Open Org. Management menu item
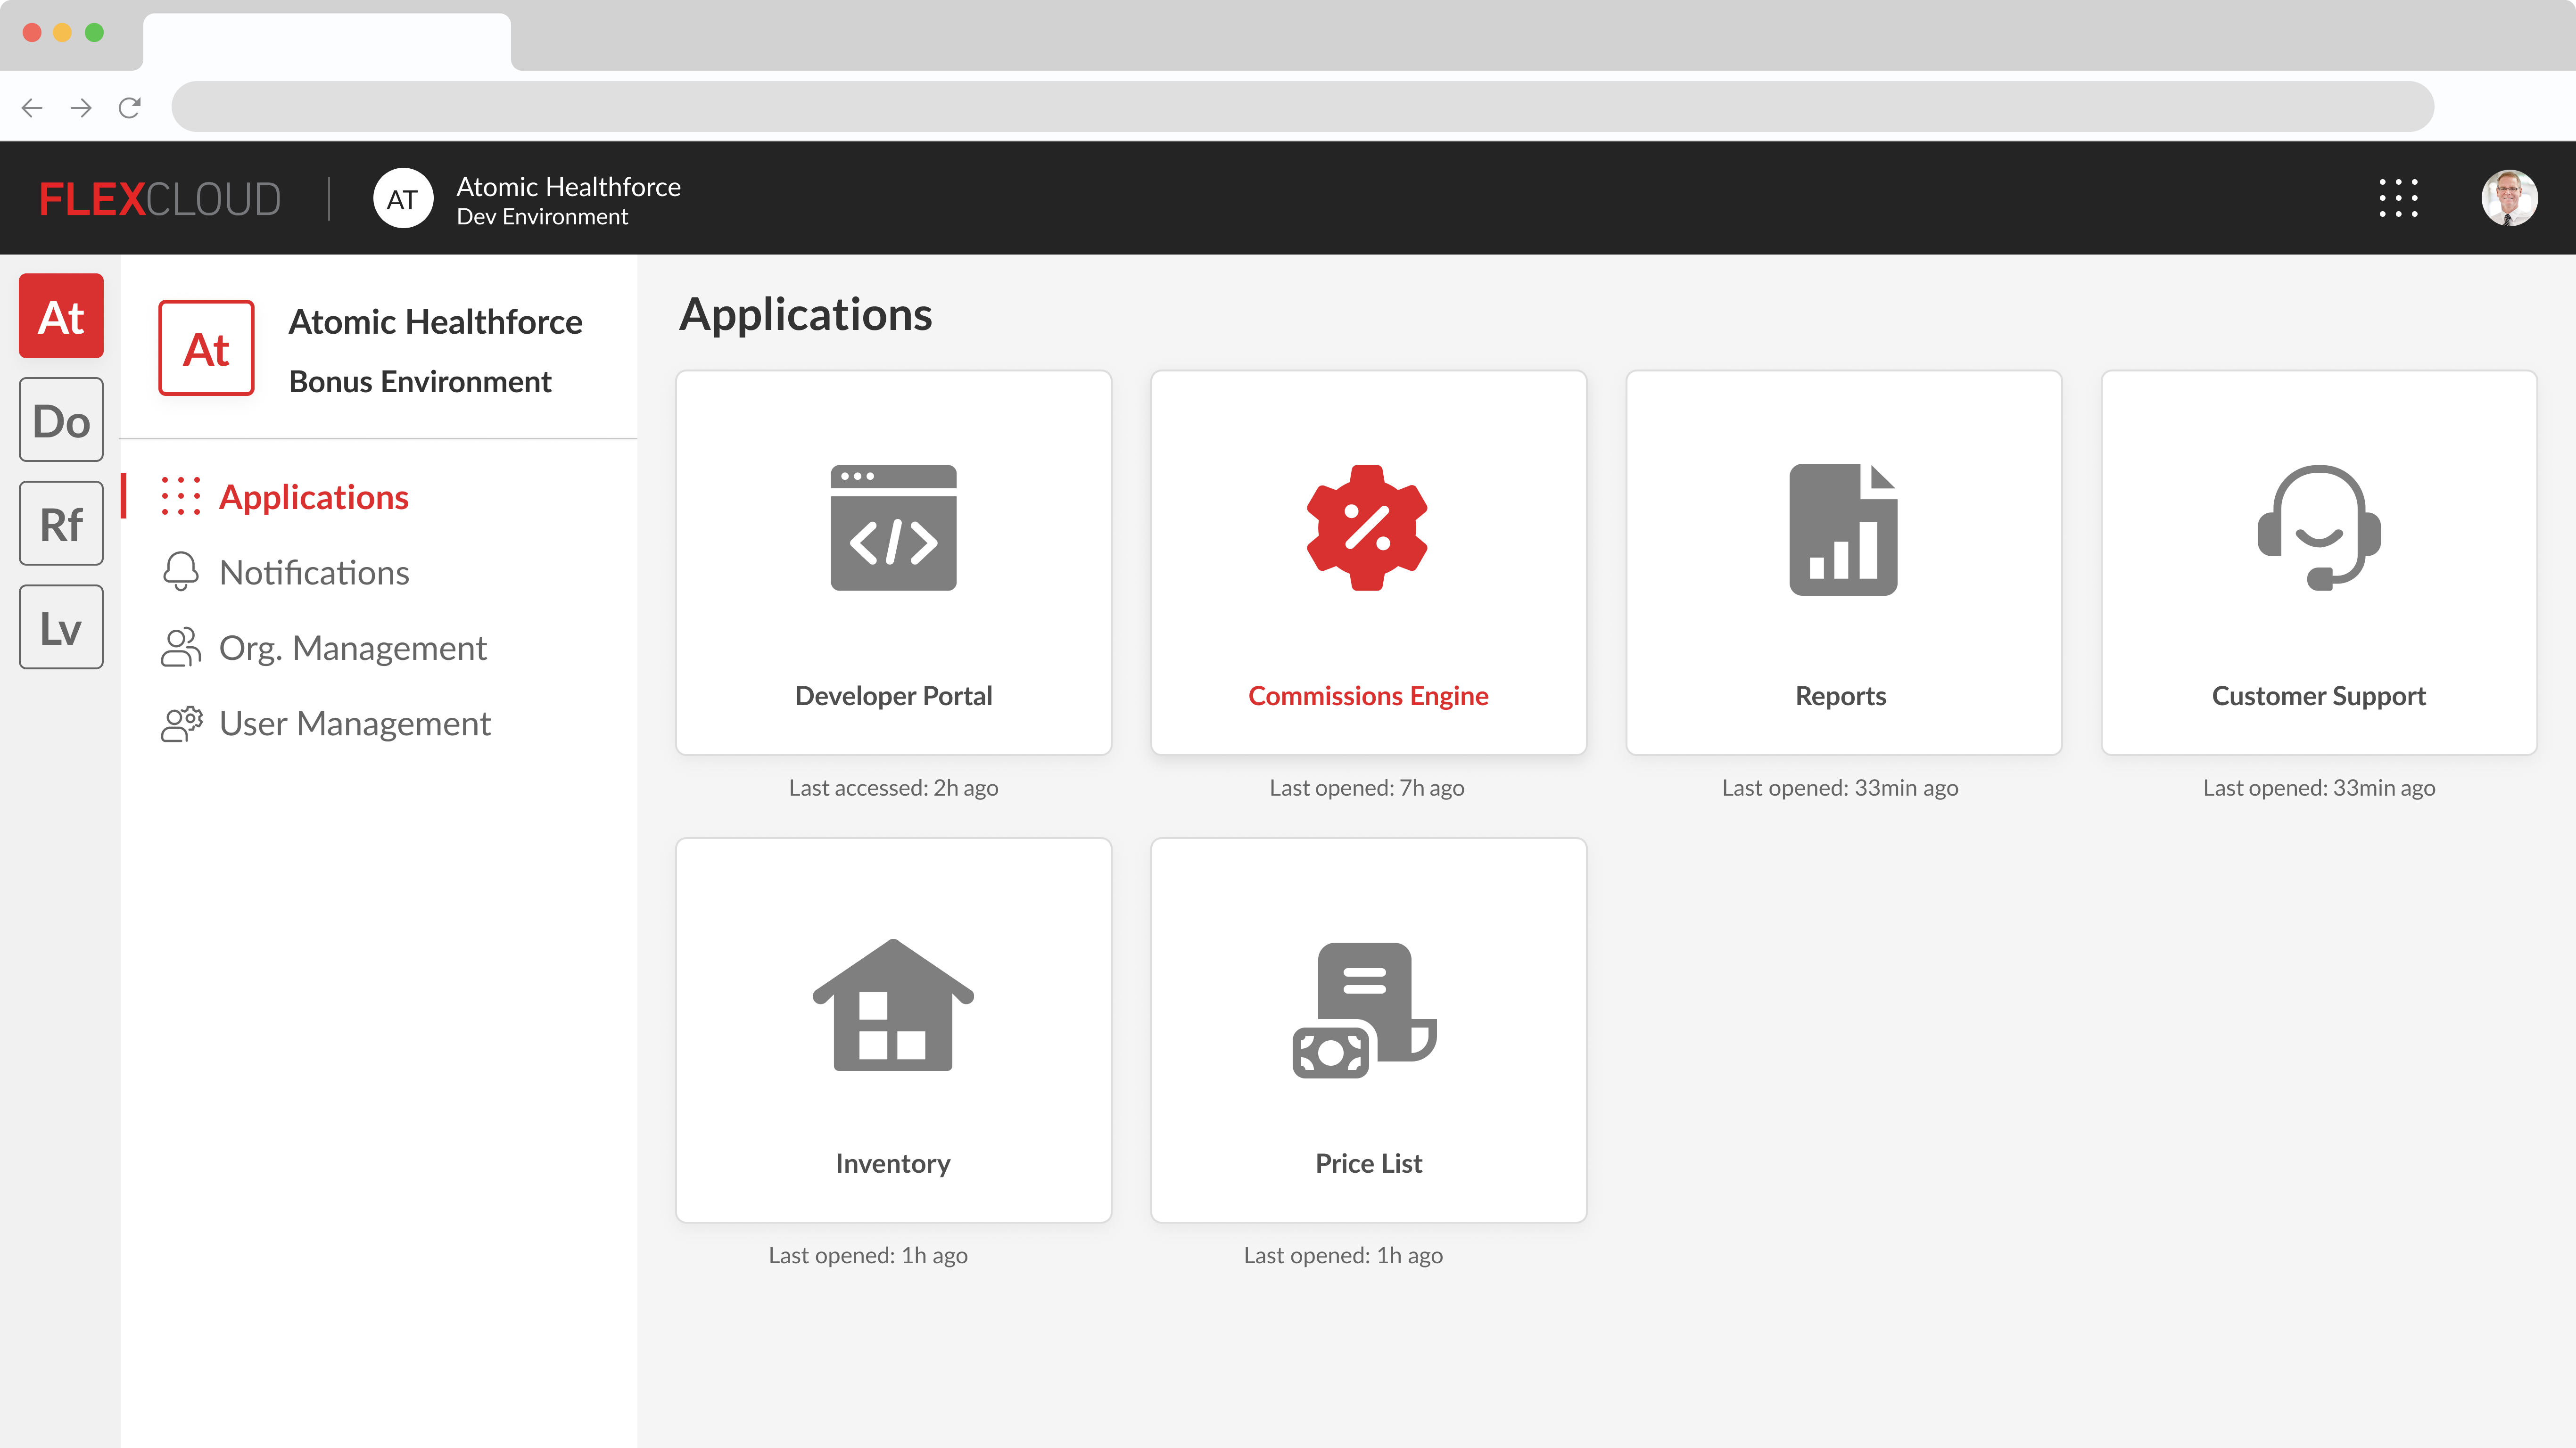The width and height of the screenshot is (2576, 1448). pyautogui.click(x=352, y=648)
